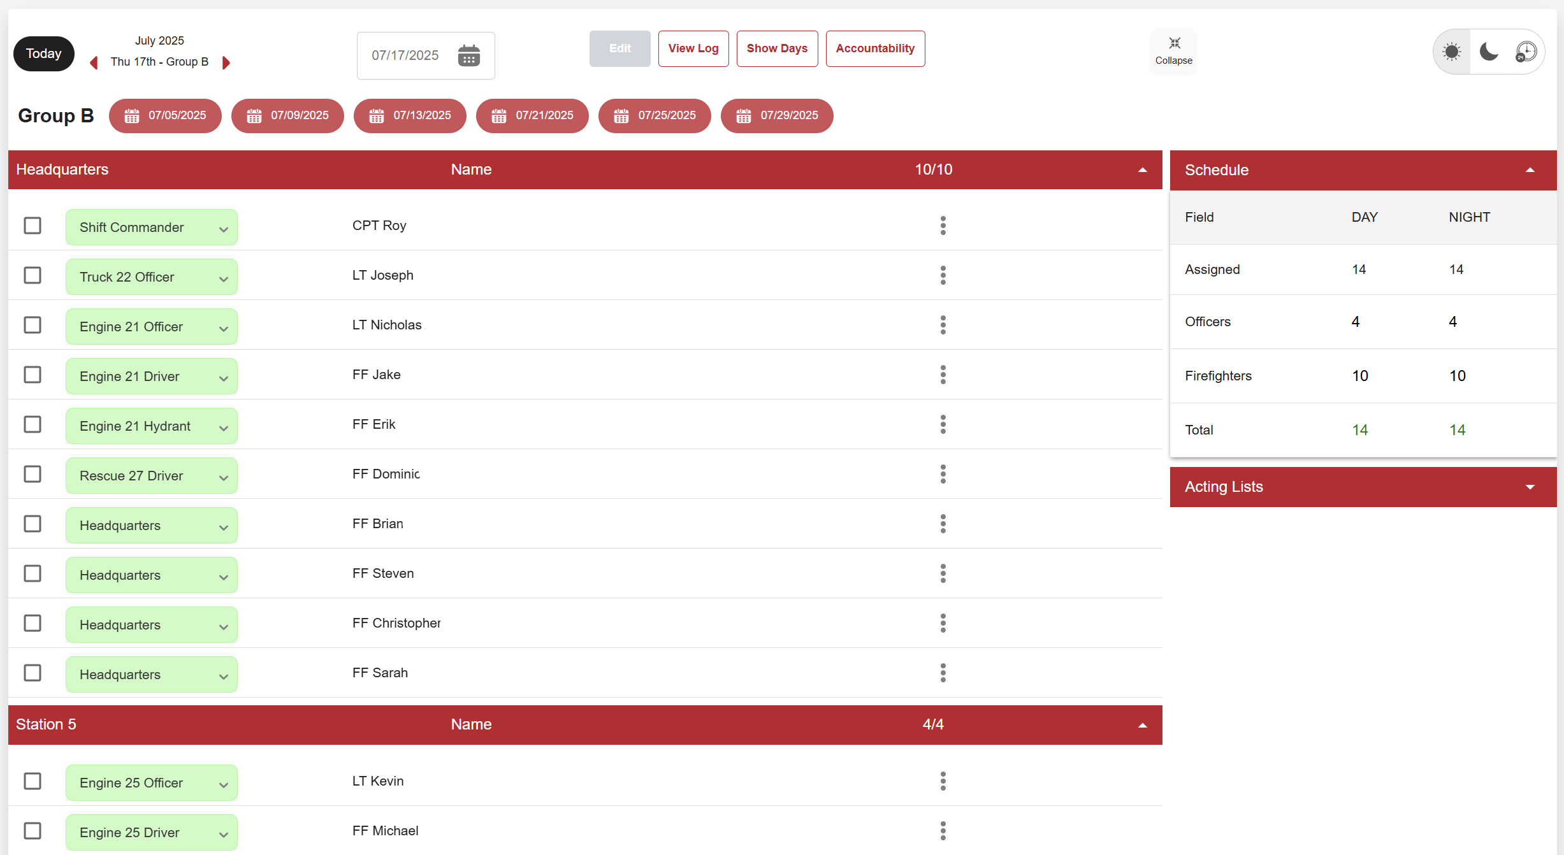This screenshot has height=855, width=1564.
Task: Select the checkbox next to LT Kevin
Action: [33, 781]
